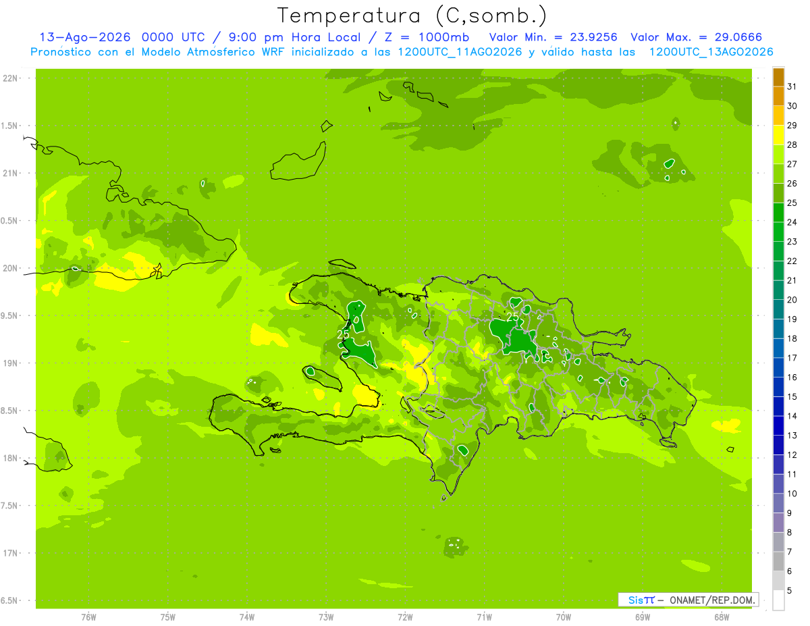Pick the legend swatch between 29 and 30

coord(778,115)
